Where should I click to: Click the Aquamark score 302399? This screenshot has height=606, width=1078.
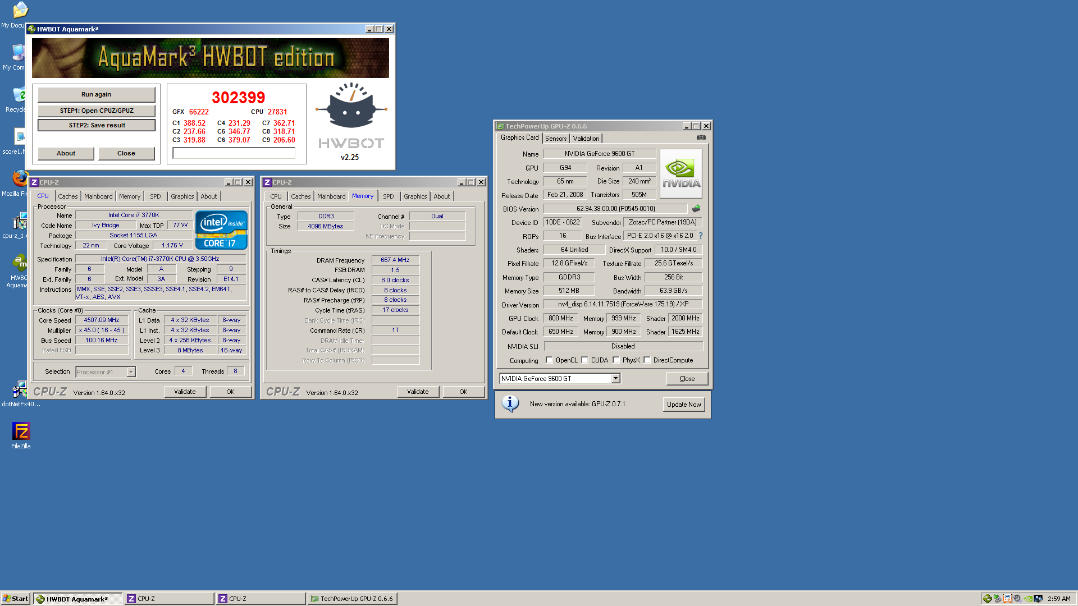pos(238,98)
